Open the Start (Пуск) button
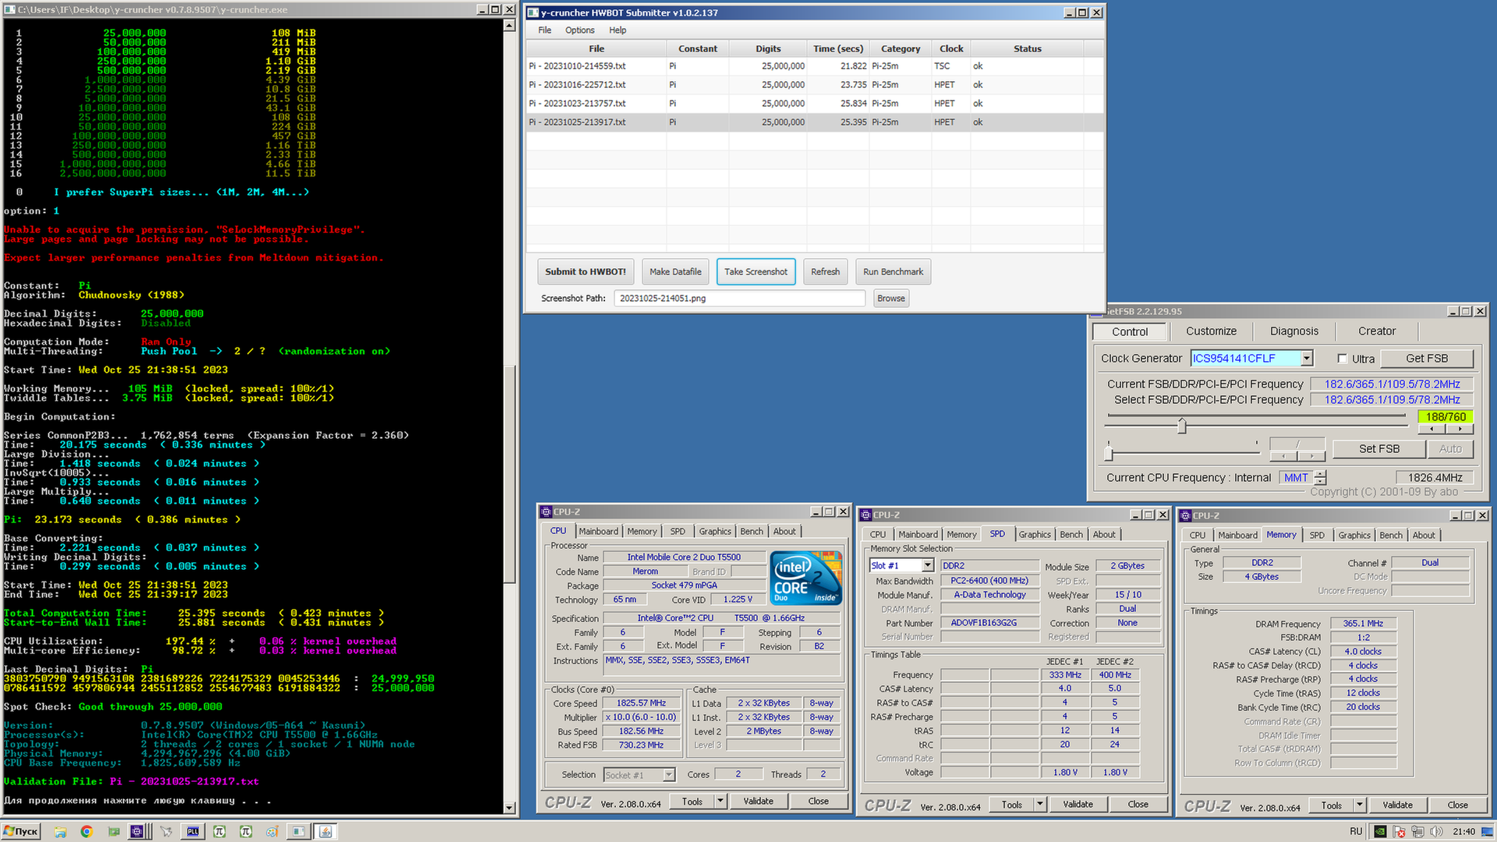Image resolution: width=1497 pixels, height=842 pixels. tap(21, 832)
